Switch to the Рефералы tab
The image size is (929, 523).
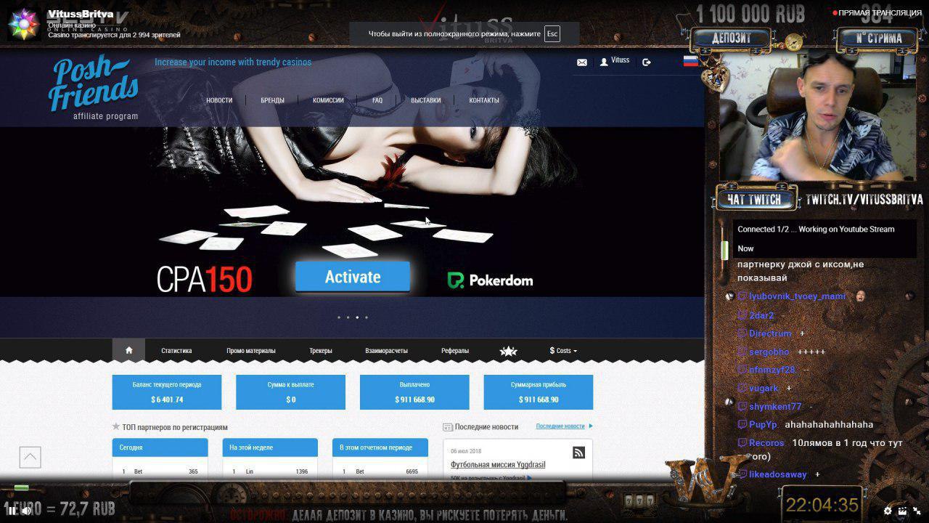(x=455, y=351)
